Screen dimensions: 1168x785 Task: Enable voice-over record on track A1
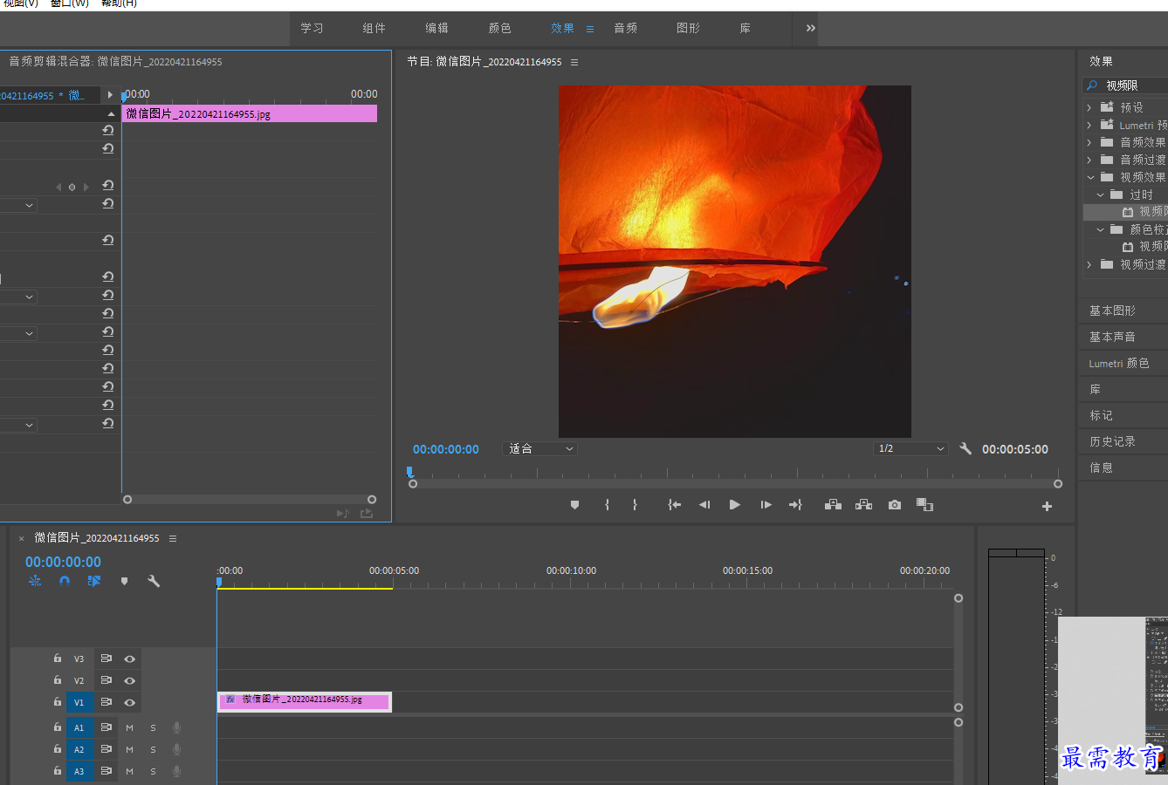(x=177, y=727)
